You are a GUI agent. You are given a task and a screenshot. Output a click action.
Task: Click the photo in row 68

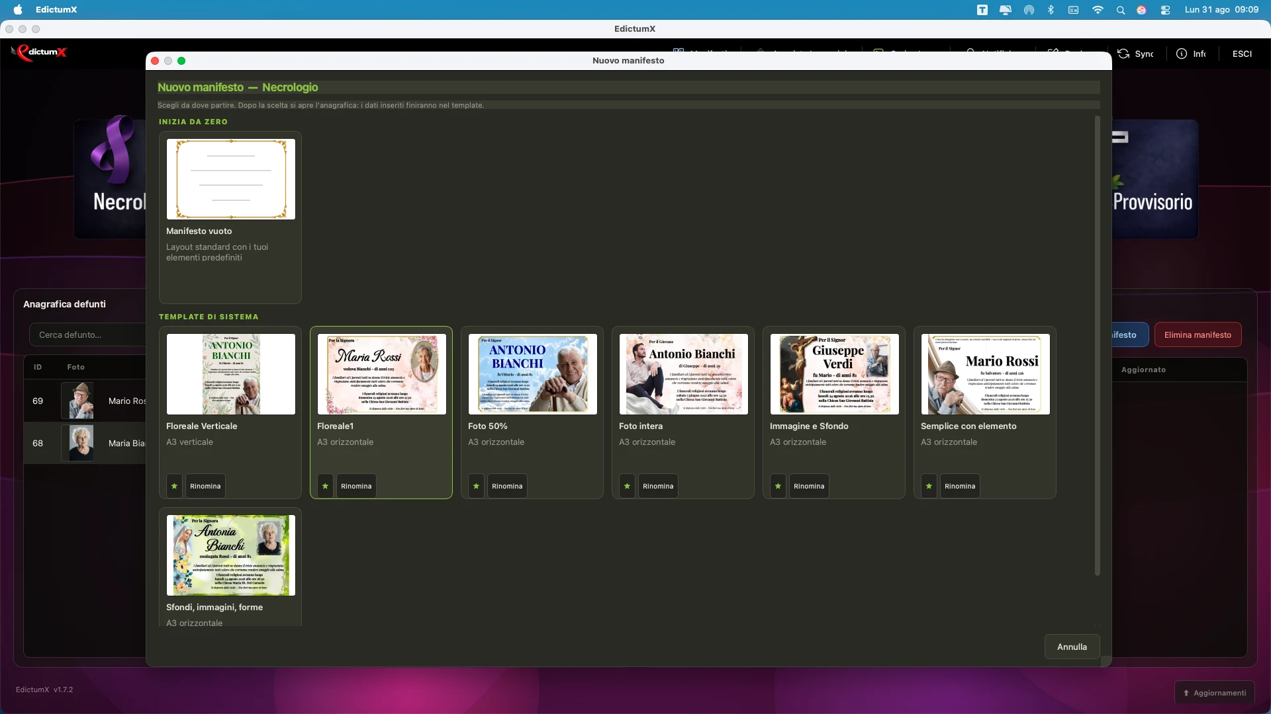pos(81,443)
